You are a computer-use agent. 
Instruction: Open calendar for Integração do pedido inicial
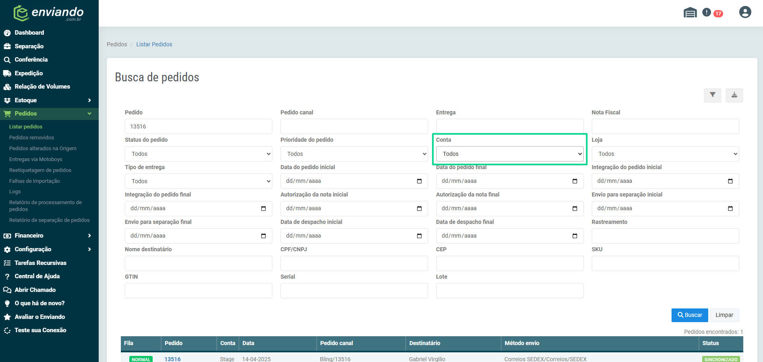(x=730, y=181)
